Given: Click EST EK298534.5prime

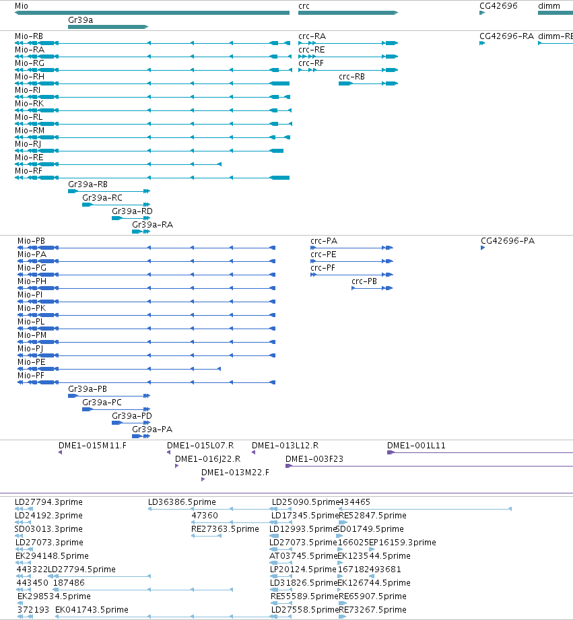Looking at the screenshot, I should [54, 596].
